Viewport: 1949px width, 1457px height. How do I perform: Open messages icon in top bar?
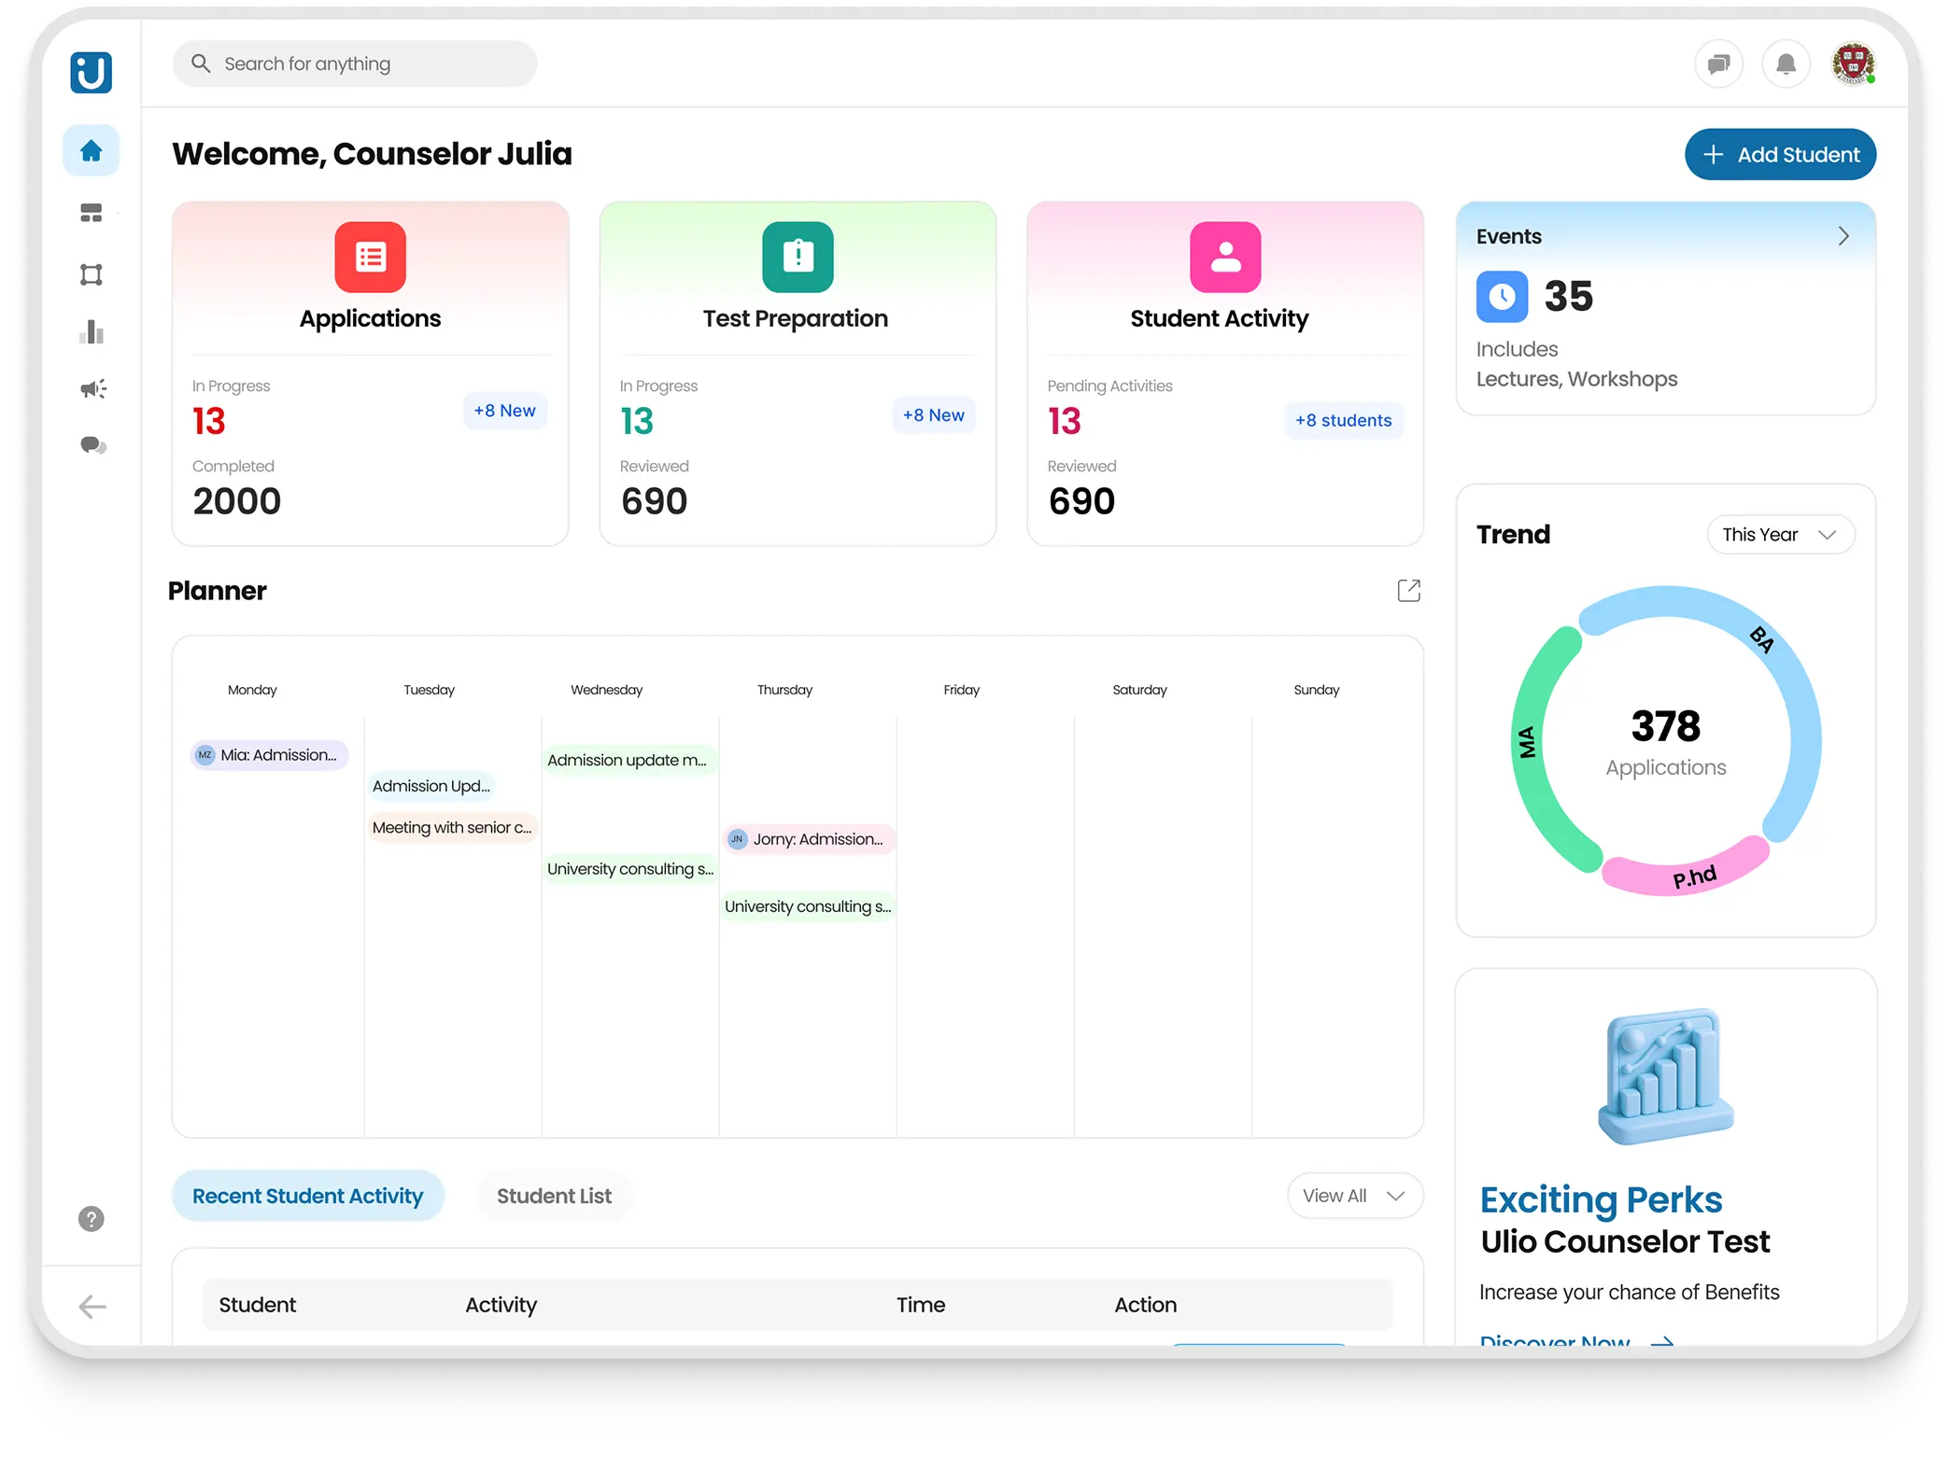(x=1718, y=64)
